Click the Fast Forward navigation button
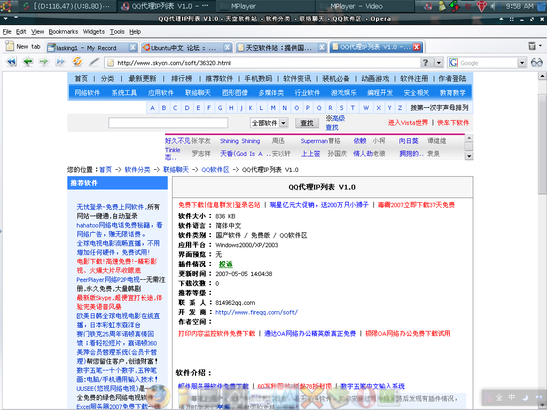This screenshot has height=410, width=547. tap(61, 62)
